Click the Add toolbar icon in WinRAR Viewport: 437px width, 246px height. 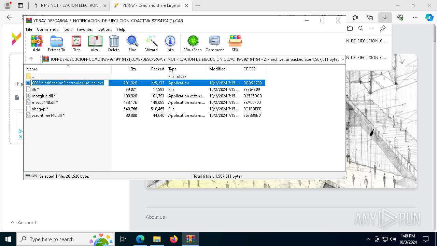pyautogui.click(x=37, y=43)
